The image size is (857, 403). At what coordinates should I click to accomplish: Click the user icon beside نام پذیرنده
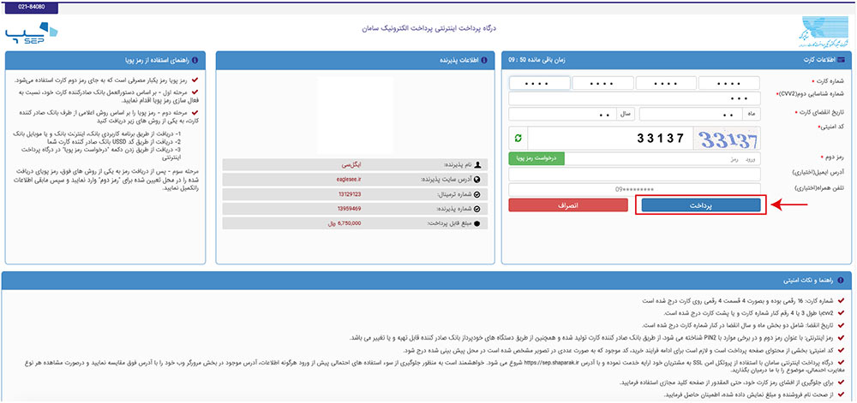click(x=479, y=164)
